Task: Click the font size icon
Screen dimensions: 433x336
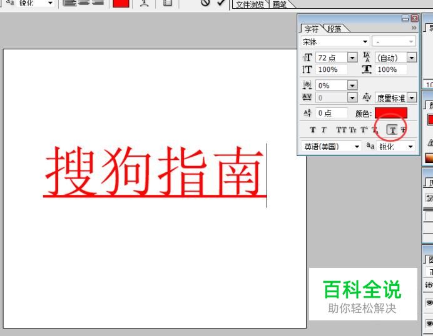Action: (307, 57)
